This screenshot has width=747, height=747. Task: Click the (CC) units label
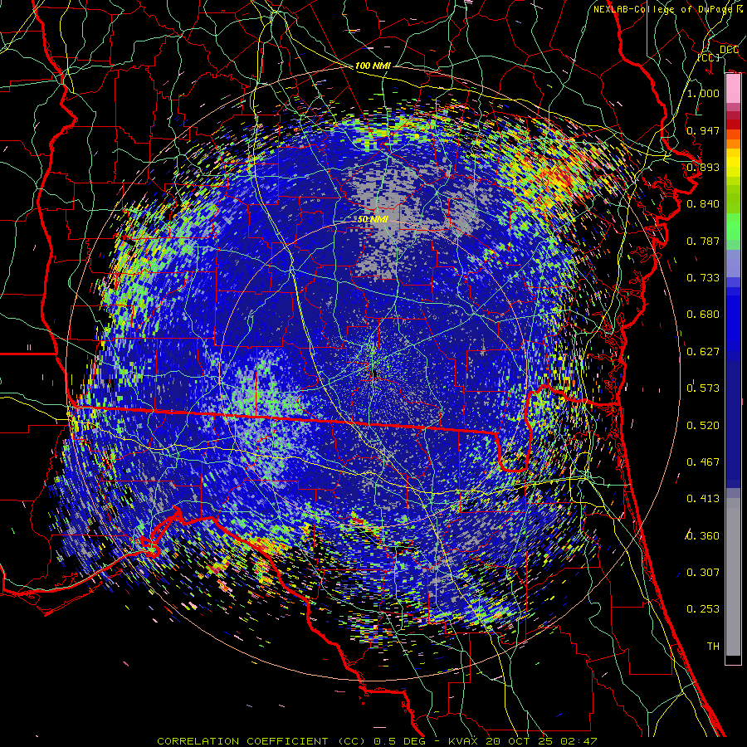(709, 57)
